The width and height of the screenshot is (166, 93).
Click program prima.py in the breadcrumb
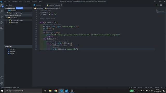pyautogui.click(x=53, y=8)
